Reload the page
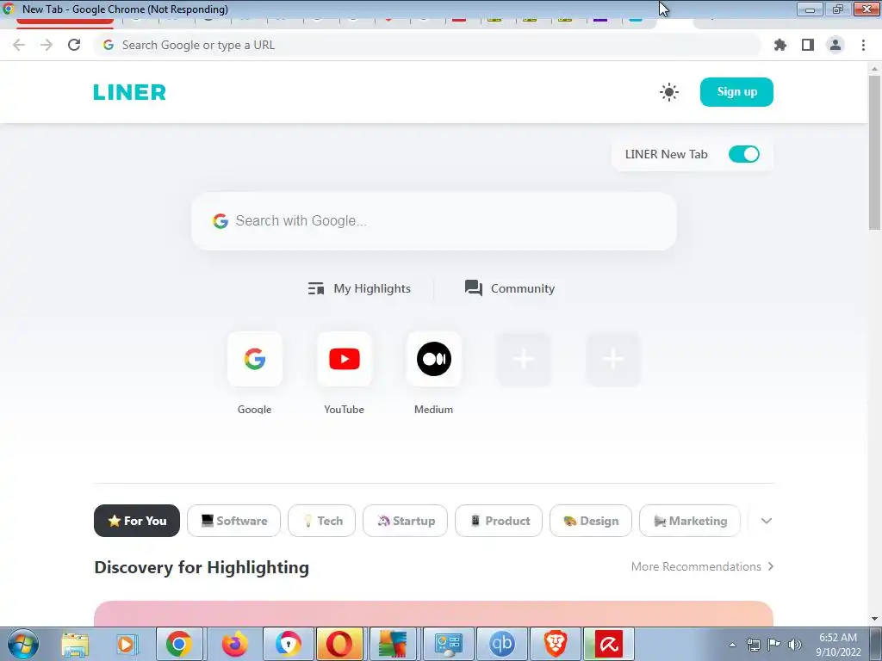Viewport: 882px width, 661px height. [x=74, y=45]
